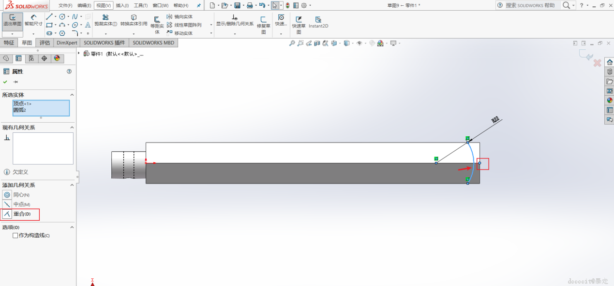The height and width of the screenshot is (286, 614).
Task: Open the dropdown under 退出草图
Action: tap(13, 34)
